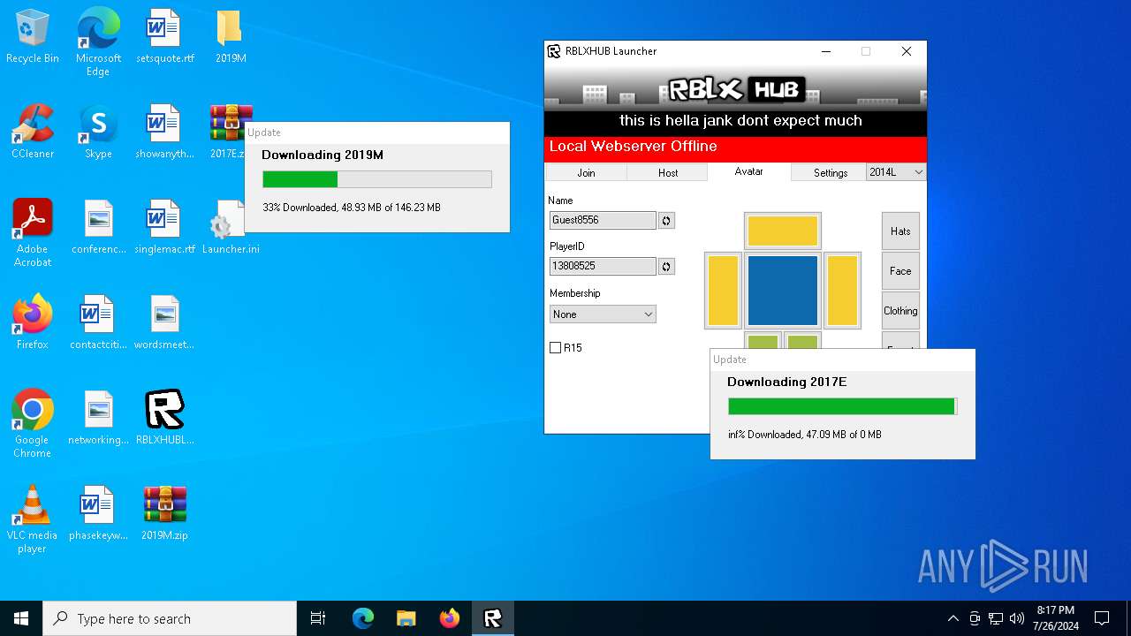Click the 2017E download progress bar
This screenshot has height=636, width=1131.
pyautogui.click(x=843, y=406)
